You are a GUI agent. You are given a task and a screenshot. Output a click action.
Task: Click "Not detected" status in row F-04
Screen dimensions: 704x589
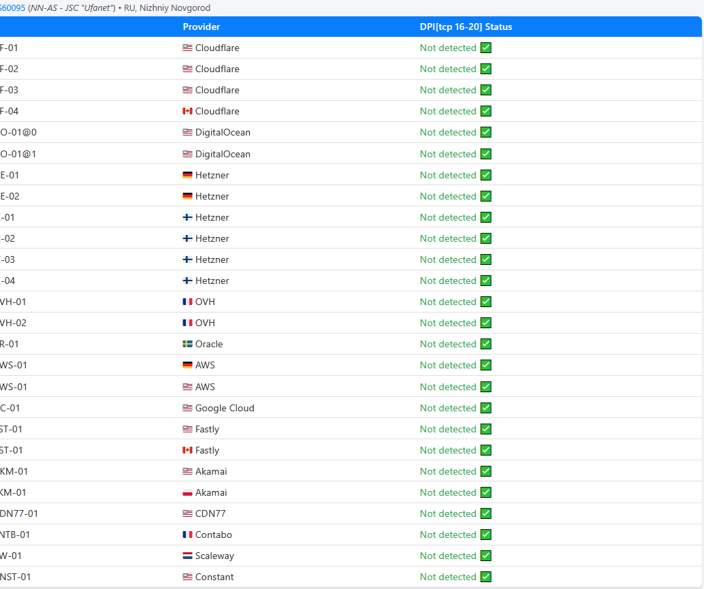[x=448, y=112]
